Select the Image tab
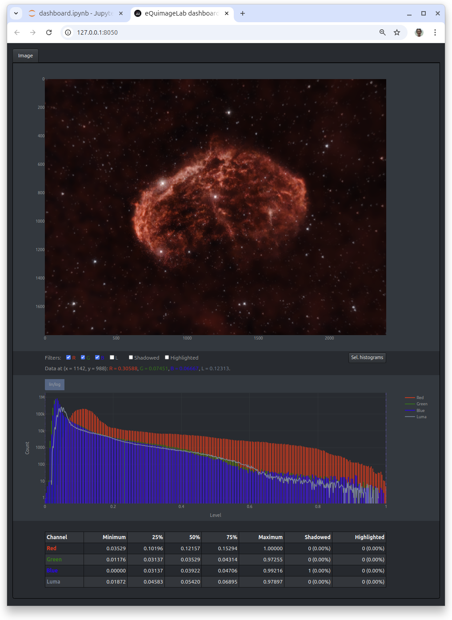 [x=25, y=56]
